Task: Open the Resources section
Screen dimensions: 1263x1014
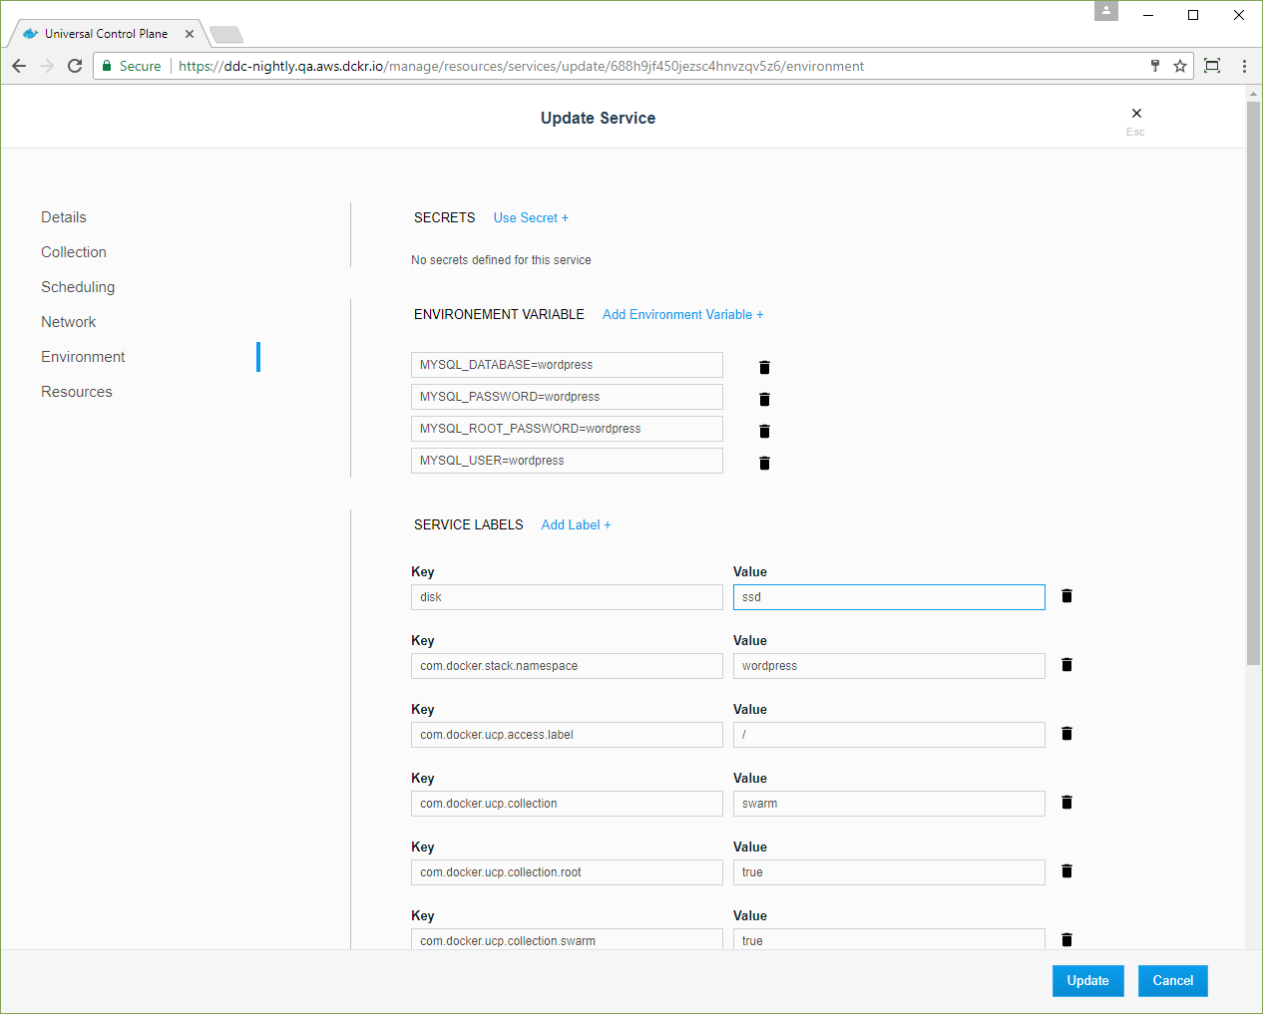Action: pos(77,392)
